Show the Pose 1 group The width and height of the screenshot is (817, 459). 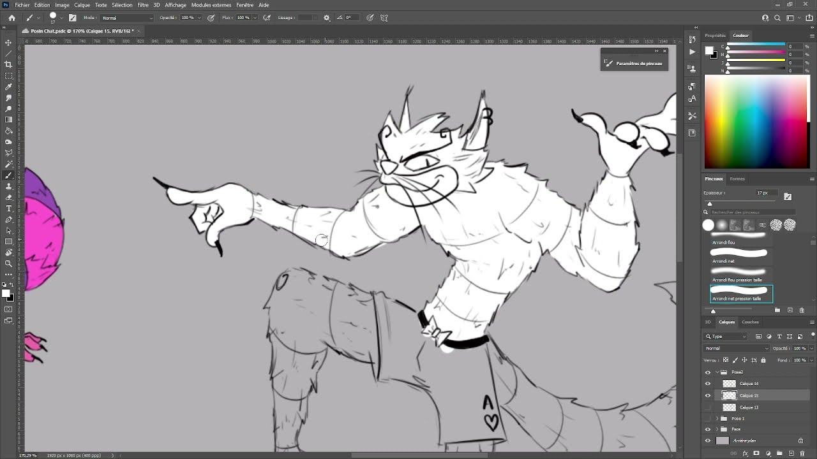[707, 418]
